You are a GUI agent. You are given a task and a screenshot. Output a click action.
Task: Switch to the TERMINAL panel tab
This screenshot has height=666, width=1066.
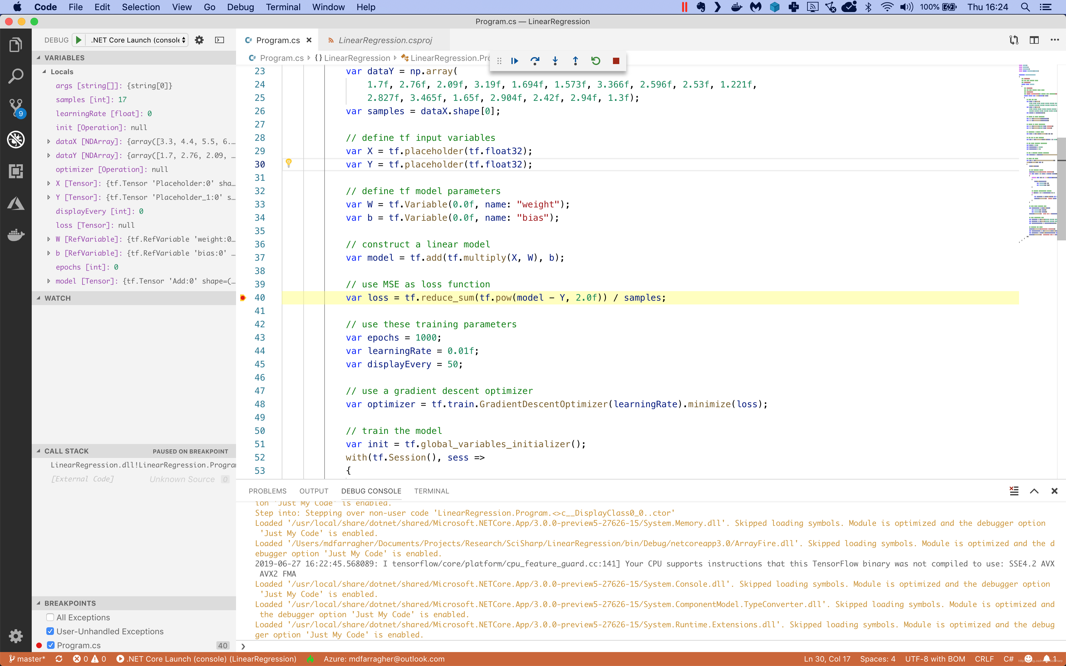(431, 491)
